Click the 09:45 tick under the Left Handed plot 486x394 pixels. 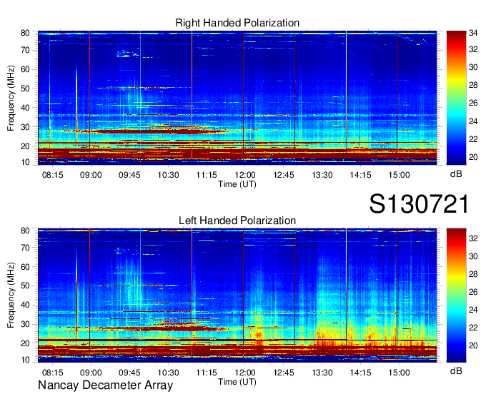coord(129,373)
